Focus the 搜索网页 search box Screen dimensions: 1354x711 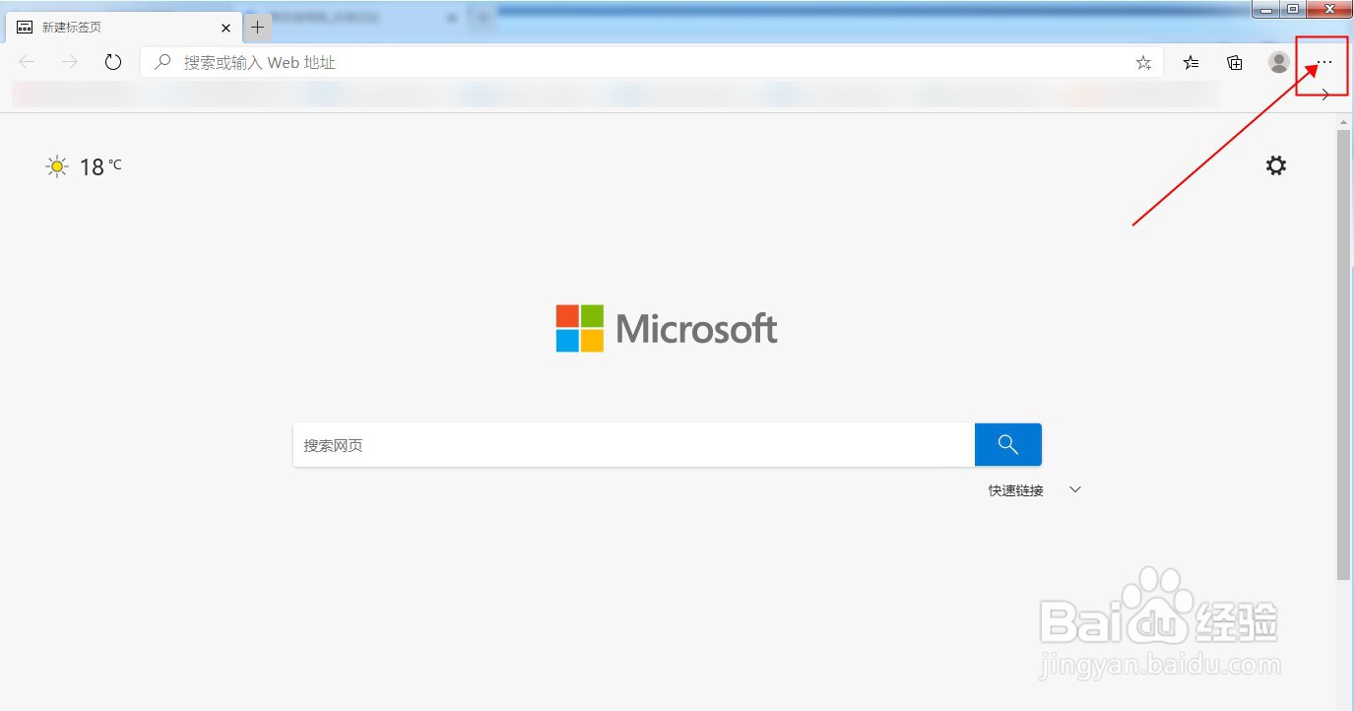pos(634,445)
